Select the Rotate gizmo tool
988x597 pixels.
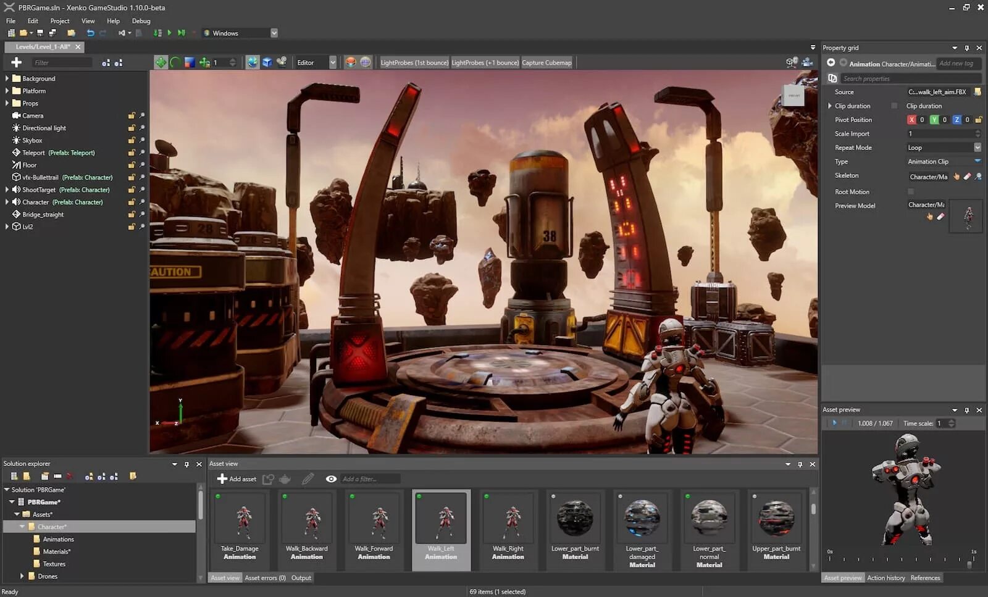pos(175,62)
